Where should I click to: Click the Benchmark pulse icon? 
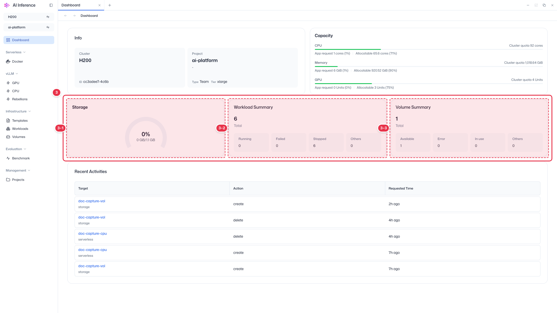point(8,158)
